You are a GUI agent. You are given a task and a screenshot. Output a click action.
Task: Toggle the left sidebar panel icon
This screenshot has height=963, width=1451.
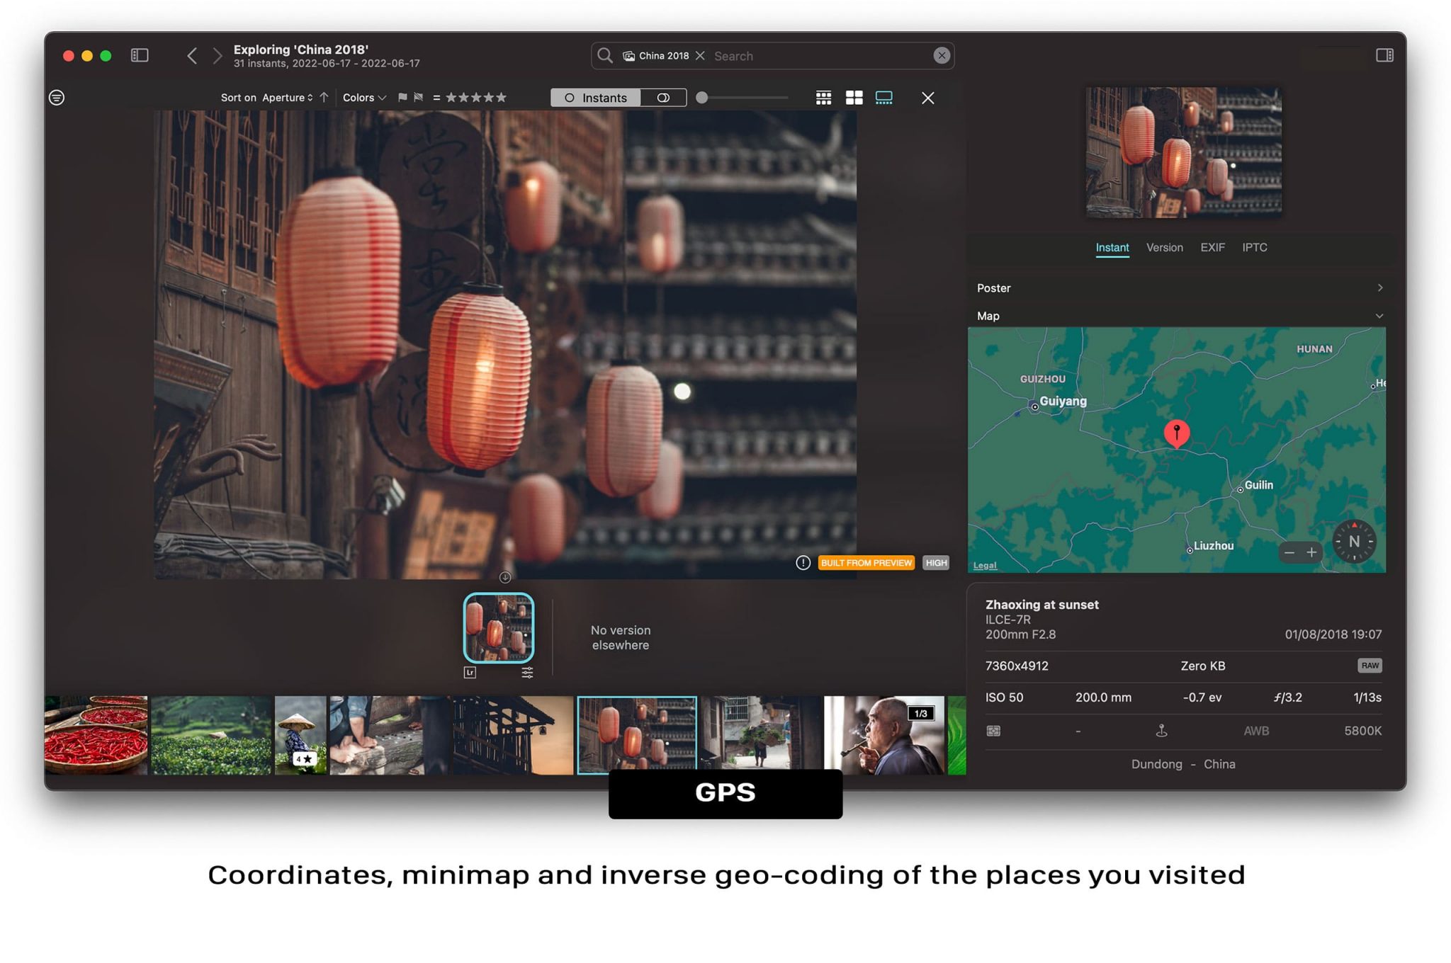140,55
